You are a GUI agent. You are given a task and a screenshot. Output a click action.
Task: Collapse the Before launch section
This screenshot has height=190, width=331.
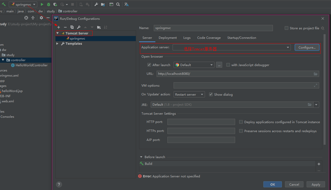pos(141,157)
